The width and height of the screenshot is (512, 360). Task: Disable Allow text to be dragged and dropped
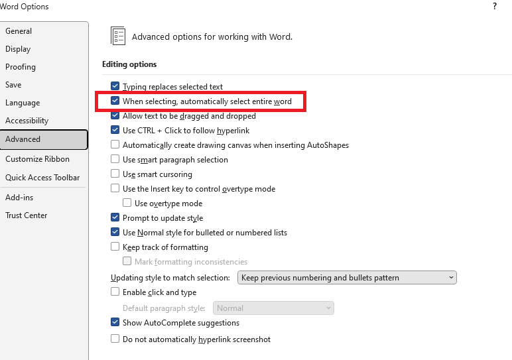click(115, 116)
